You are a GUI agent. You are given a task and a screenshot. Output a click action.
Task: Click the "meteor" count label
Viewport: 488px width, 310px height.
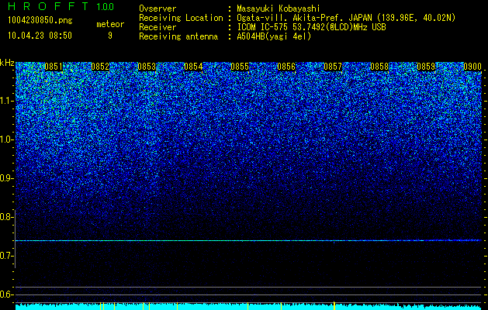click(110, 24)
